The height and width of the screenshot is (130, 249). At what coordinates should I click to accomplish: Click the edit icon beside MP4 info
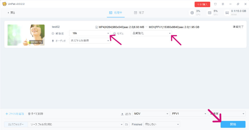coord(97,27)
